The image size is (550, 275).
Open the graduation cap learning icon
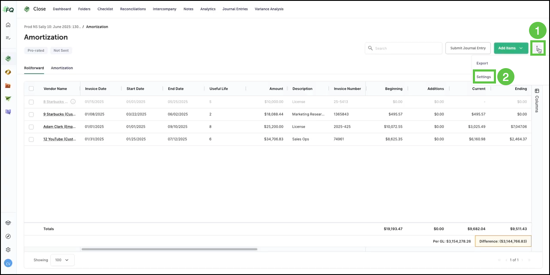click(8, 223)
